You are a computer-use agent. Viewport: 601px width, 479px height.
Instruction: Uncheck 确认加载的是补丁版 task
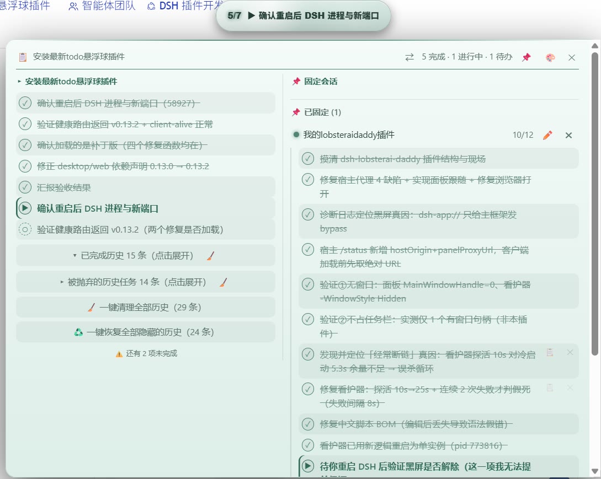tap(25, 145)
